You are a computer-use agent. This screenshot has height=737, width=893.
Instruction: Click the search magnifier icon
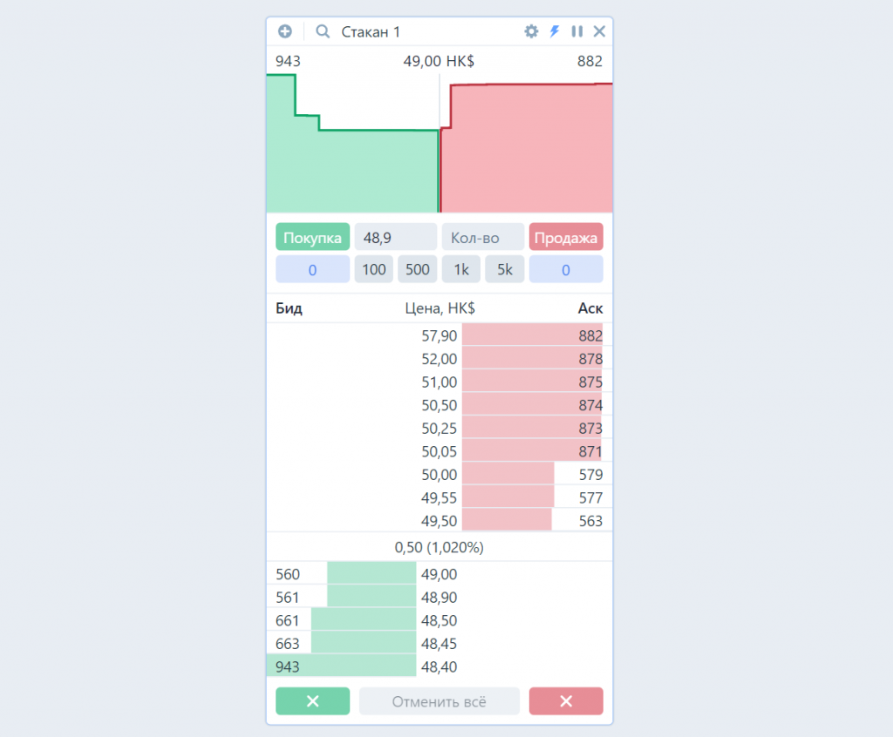coord(323,31)
